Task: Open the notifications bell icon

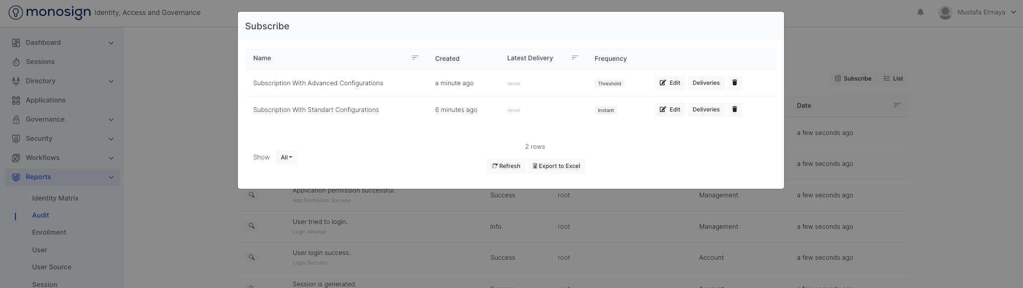Action: 920,12
